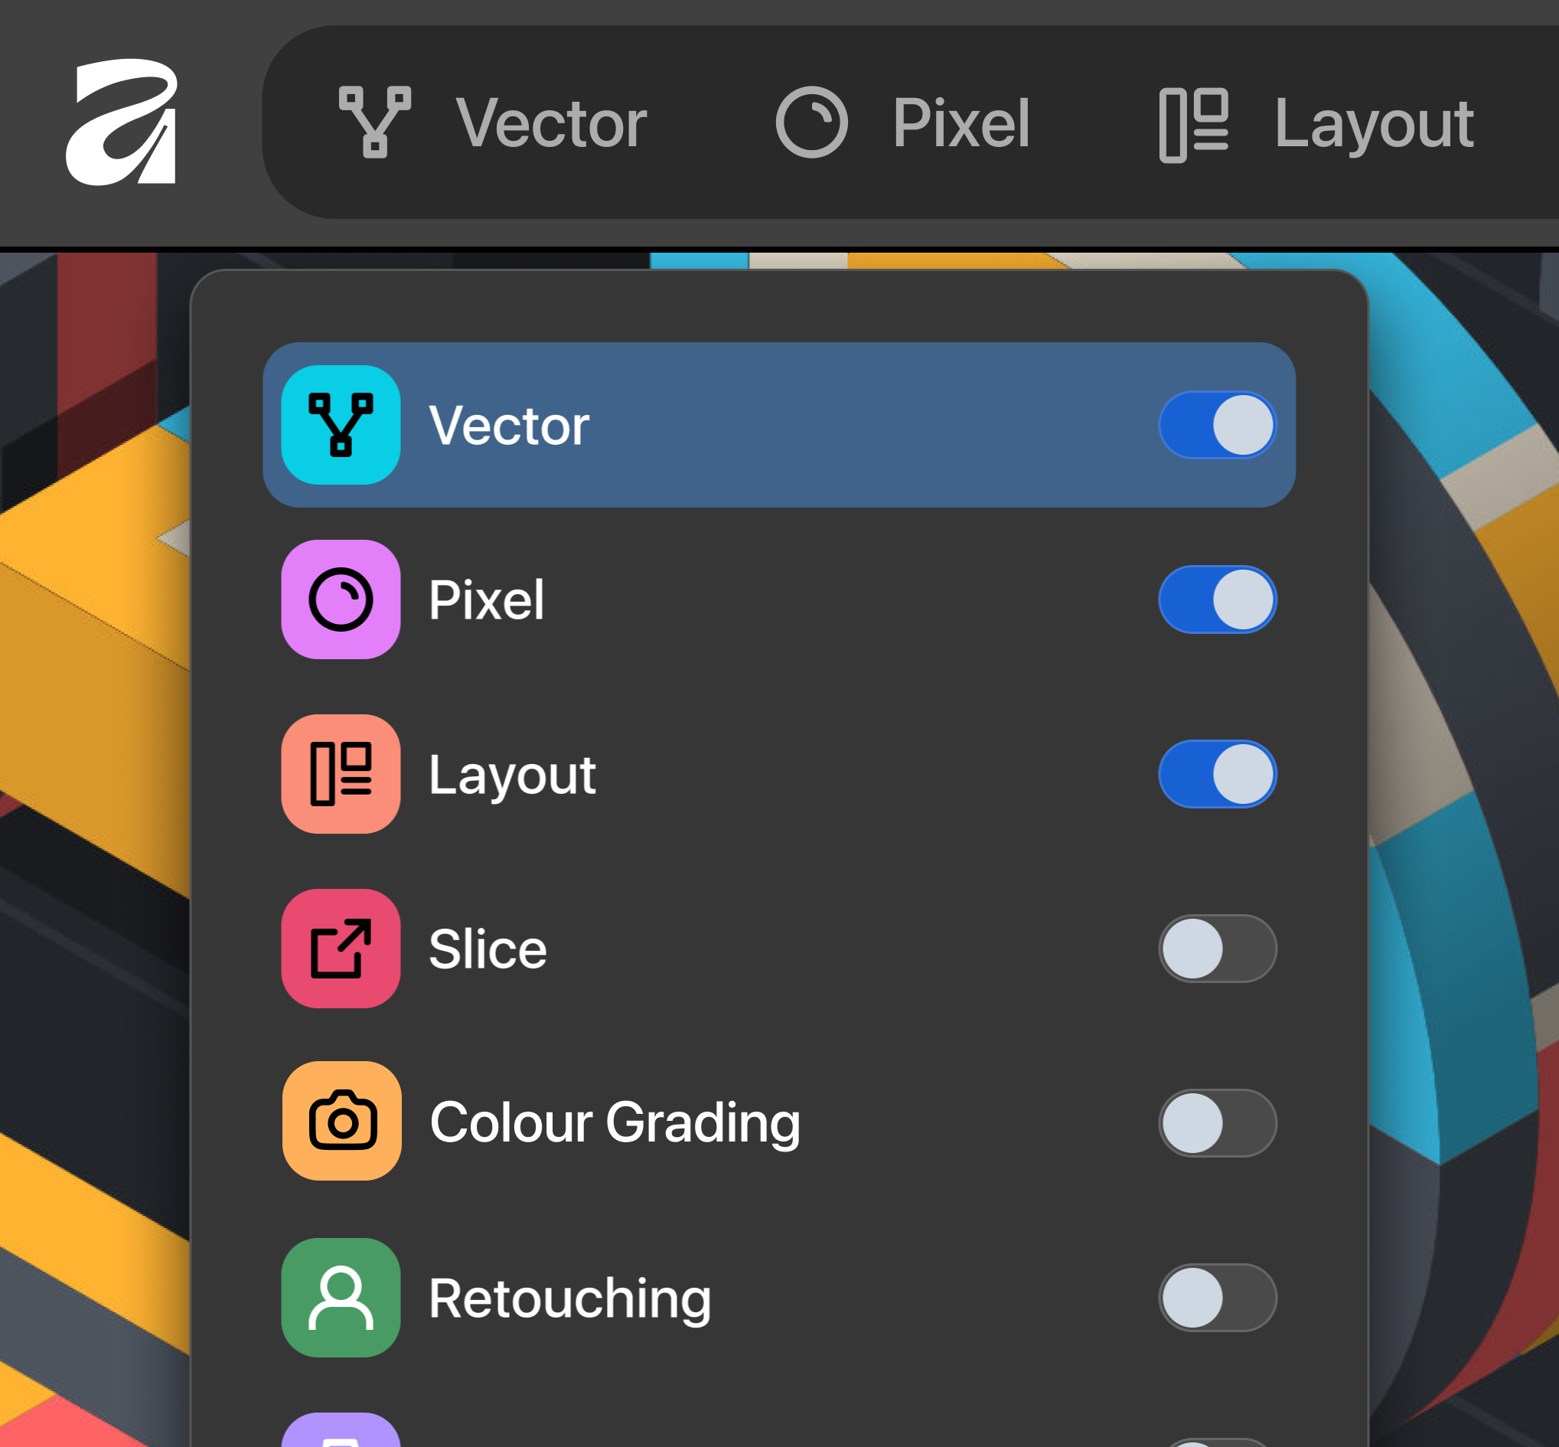The height and width of the screenshot is (1447, 1559).
Task: Switch to the Layout studio tab
Action: tap(1373, 123)
